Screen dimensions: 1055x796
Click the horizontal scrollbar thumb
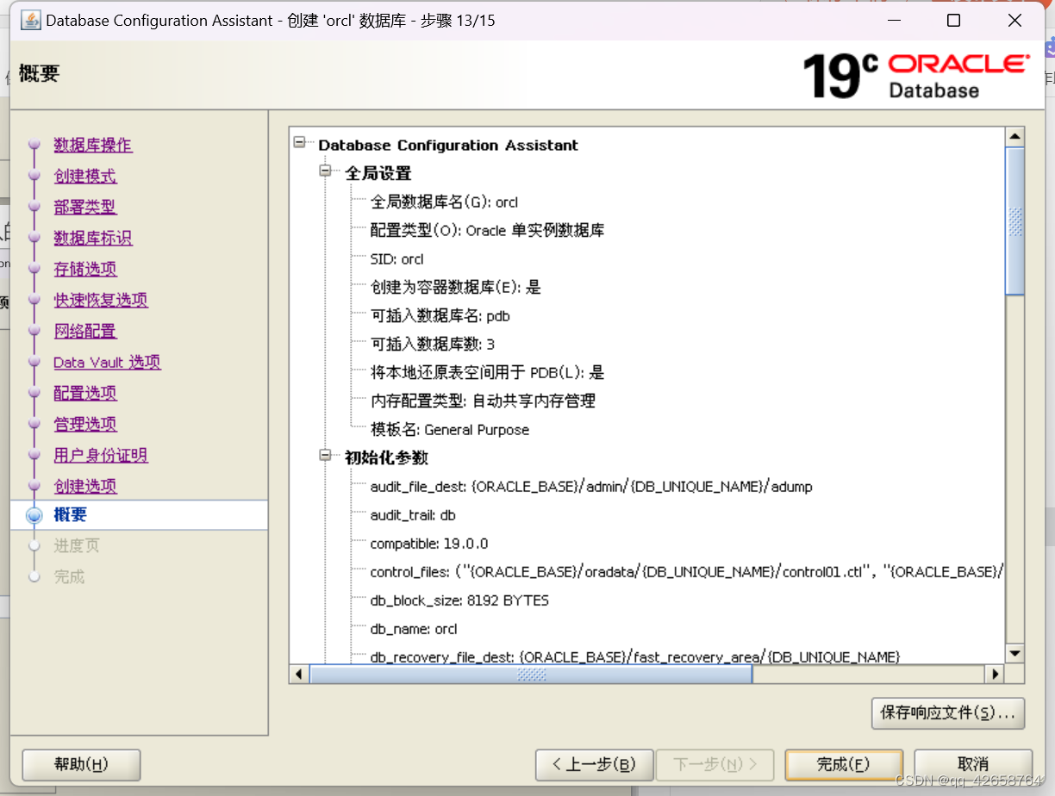pos(531,674)
